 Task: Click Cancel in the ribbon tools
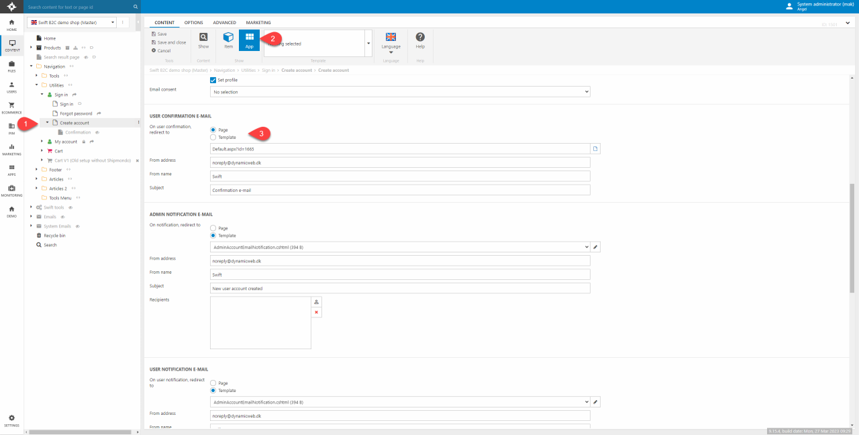[164, 50]
